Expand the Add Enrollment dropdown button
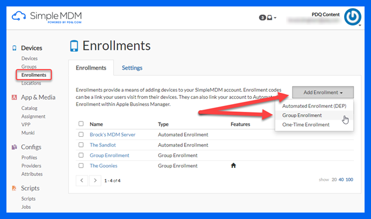 (x=323, y=92)
